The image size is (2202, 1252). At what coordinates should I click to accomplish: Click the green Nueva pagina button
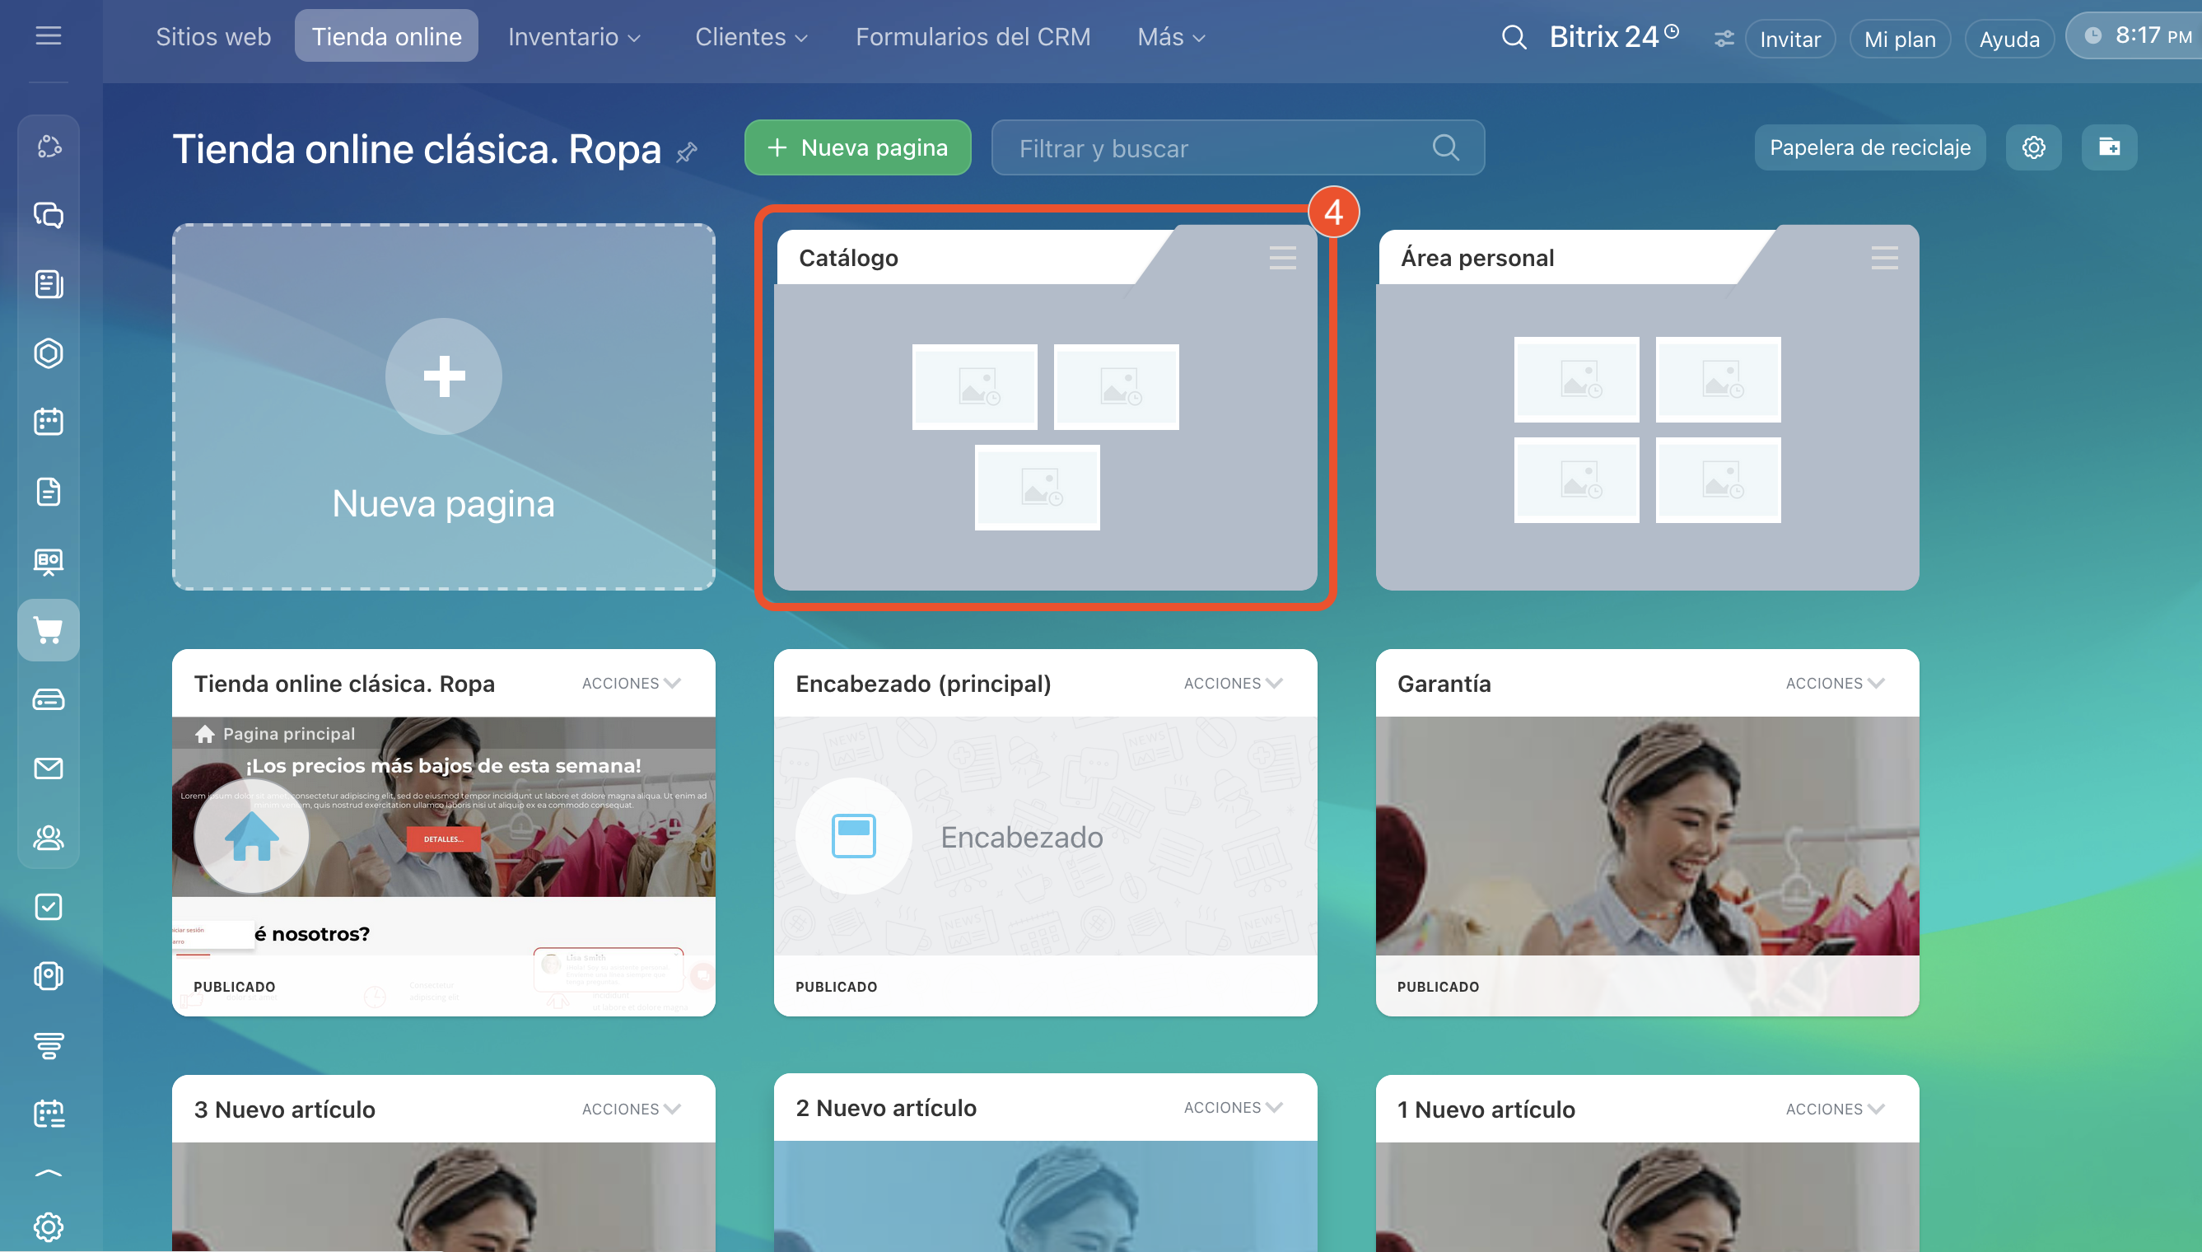click(857, 148)
